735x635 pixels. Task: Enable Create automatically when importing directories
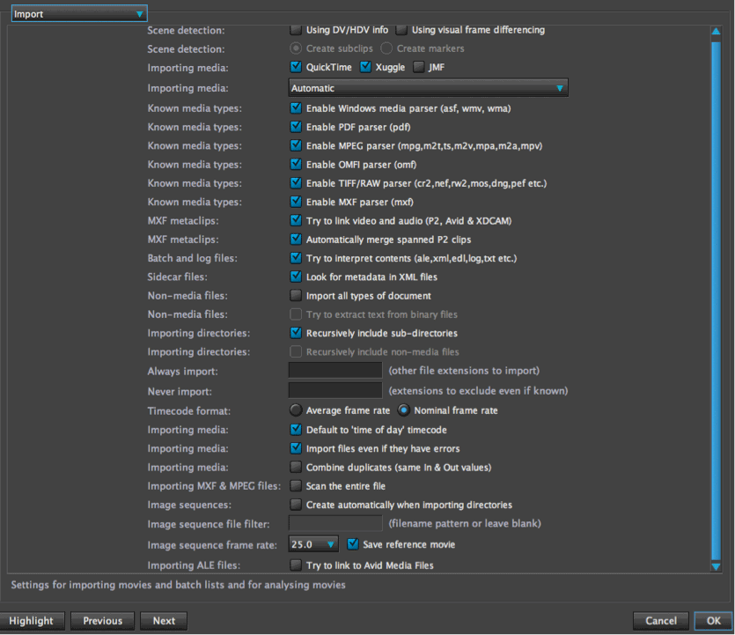click(x=295, y=505)
